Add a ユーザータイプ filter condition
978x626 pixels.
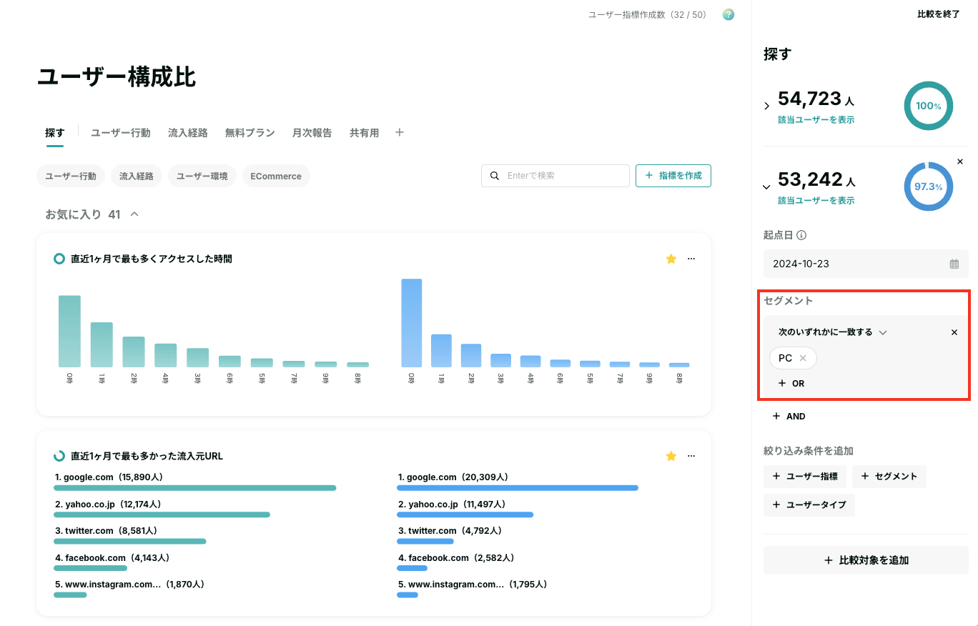tap(809, 505)
